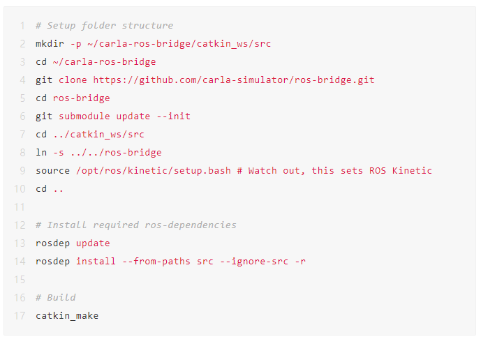
Task: Click the "# Build" comment
Action: click(56, 297)
